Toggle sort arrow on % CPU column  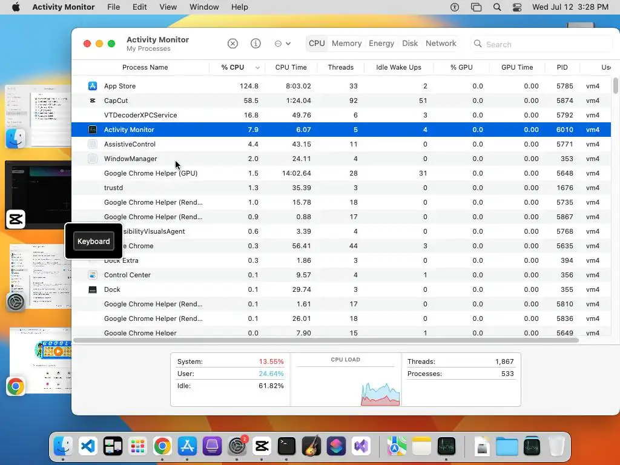click(257, 68)
